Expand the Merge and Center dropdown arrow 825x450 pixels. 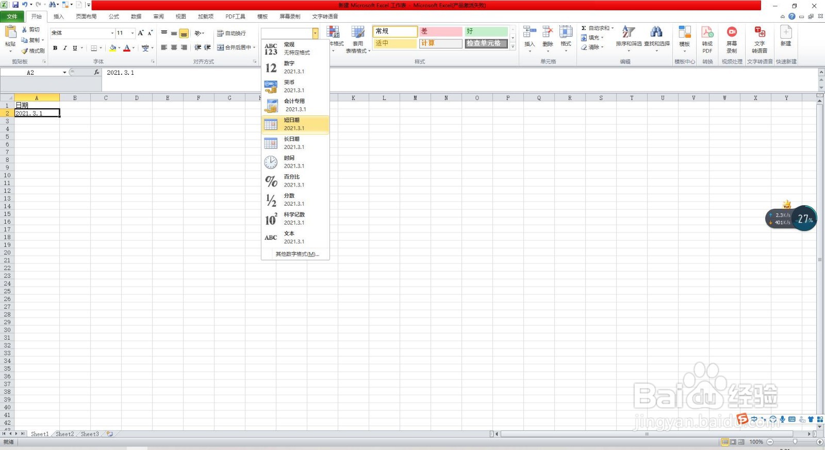[254, 47]
